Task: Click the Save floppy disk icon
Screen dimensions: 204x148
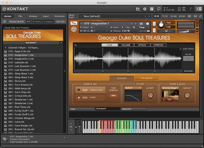Action: pos(137,9)
